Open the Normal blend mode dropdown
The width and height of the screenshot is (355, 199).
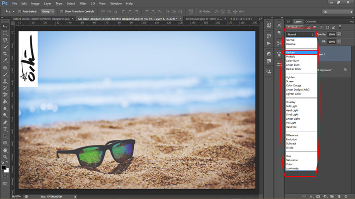300,34
